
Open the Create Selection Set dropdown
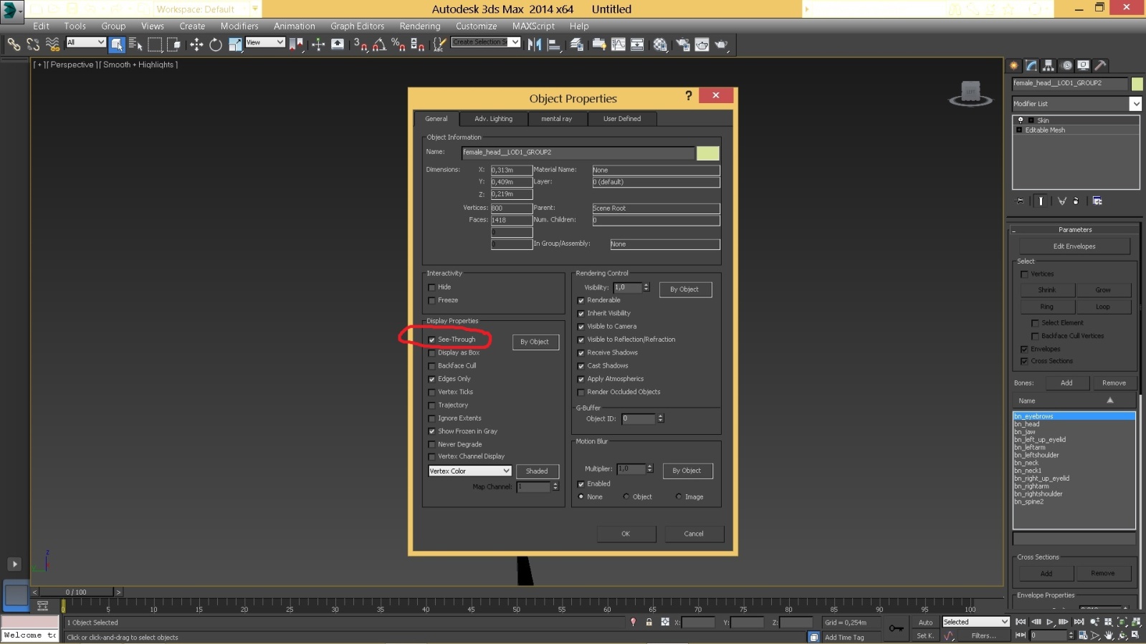pyautogui.click(x=486, y=42)
